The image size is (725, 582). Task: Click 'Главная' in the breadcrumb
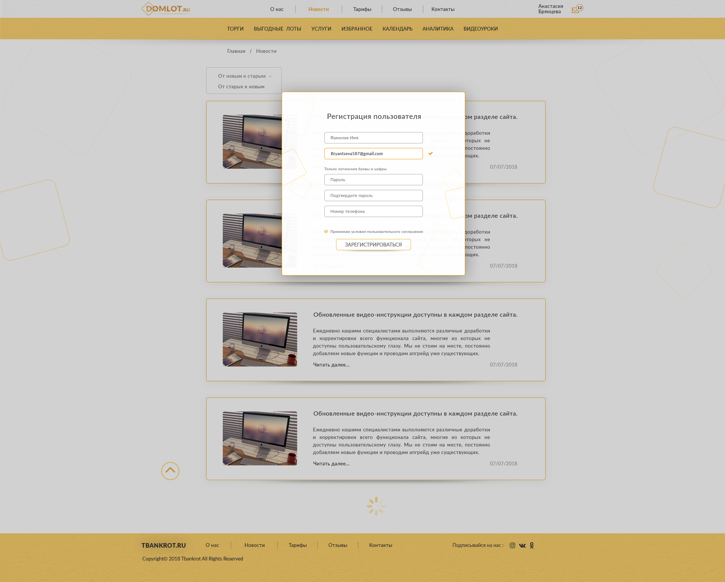point(236,51)
